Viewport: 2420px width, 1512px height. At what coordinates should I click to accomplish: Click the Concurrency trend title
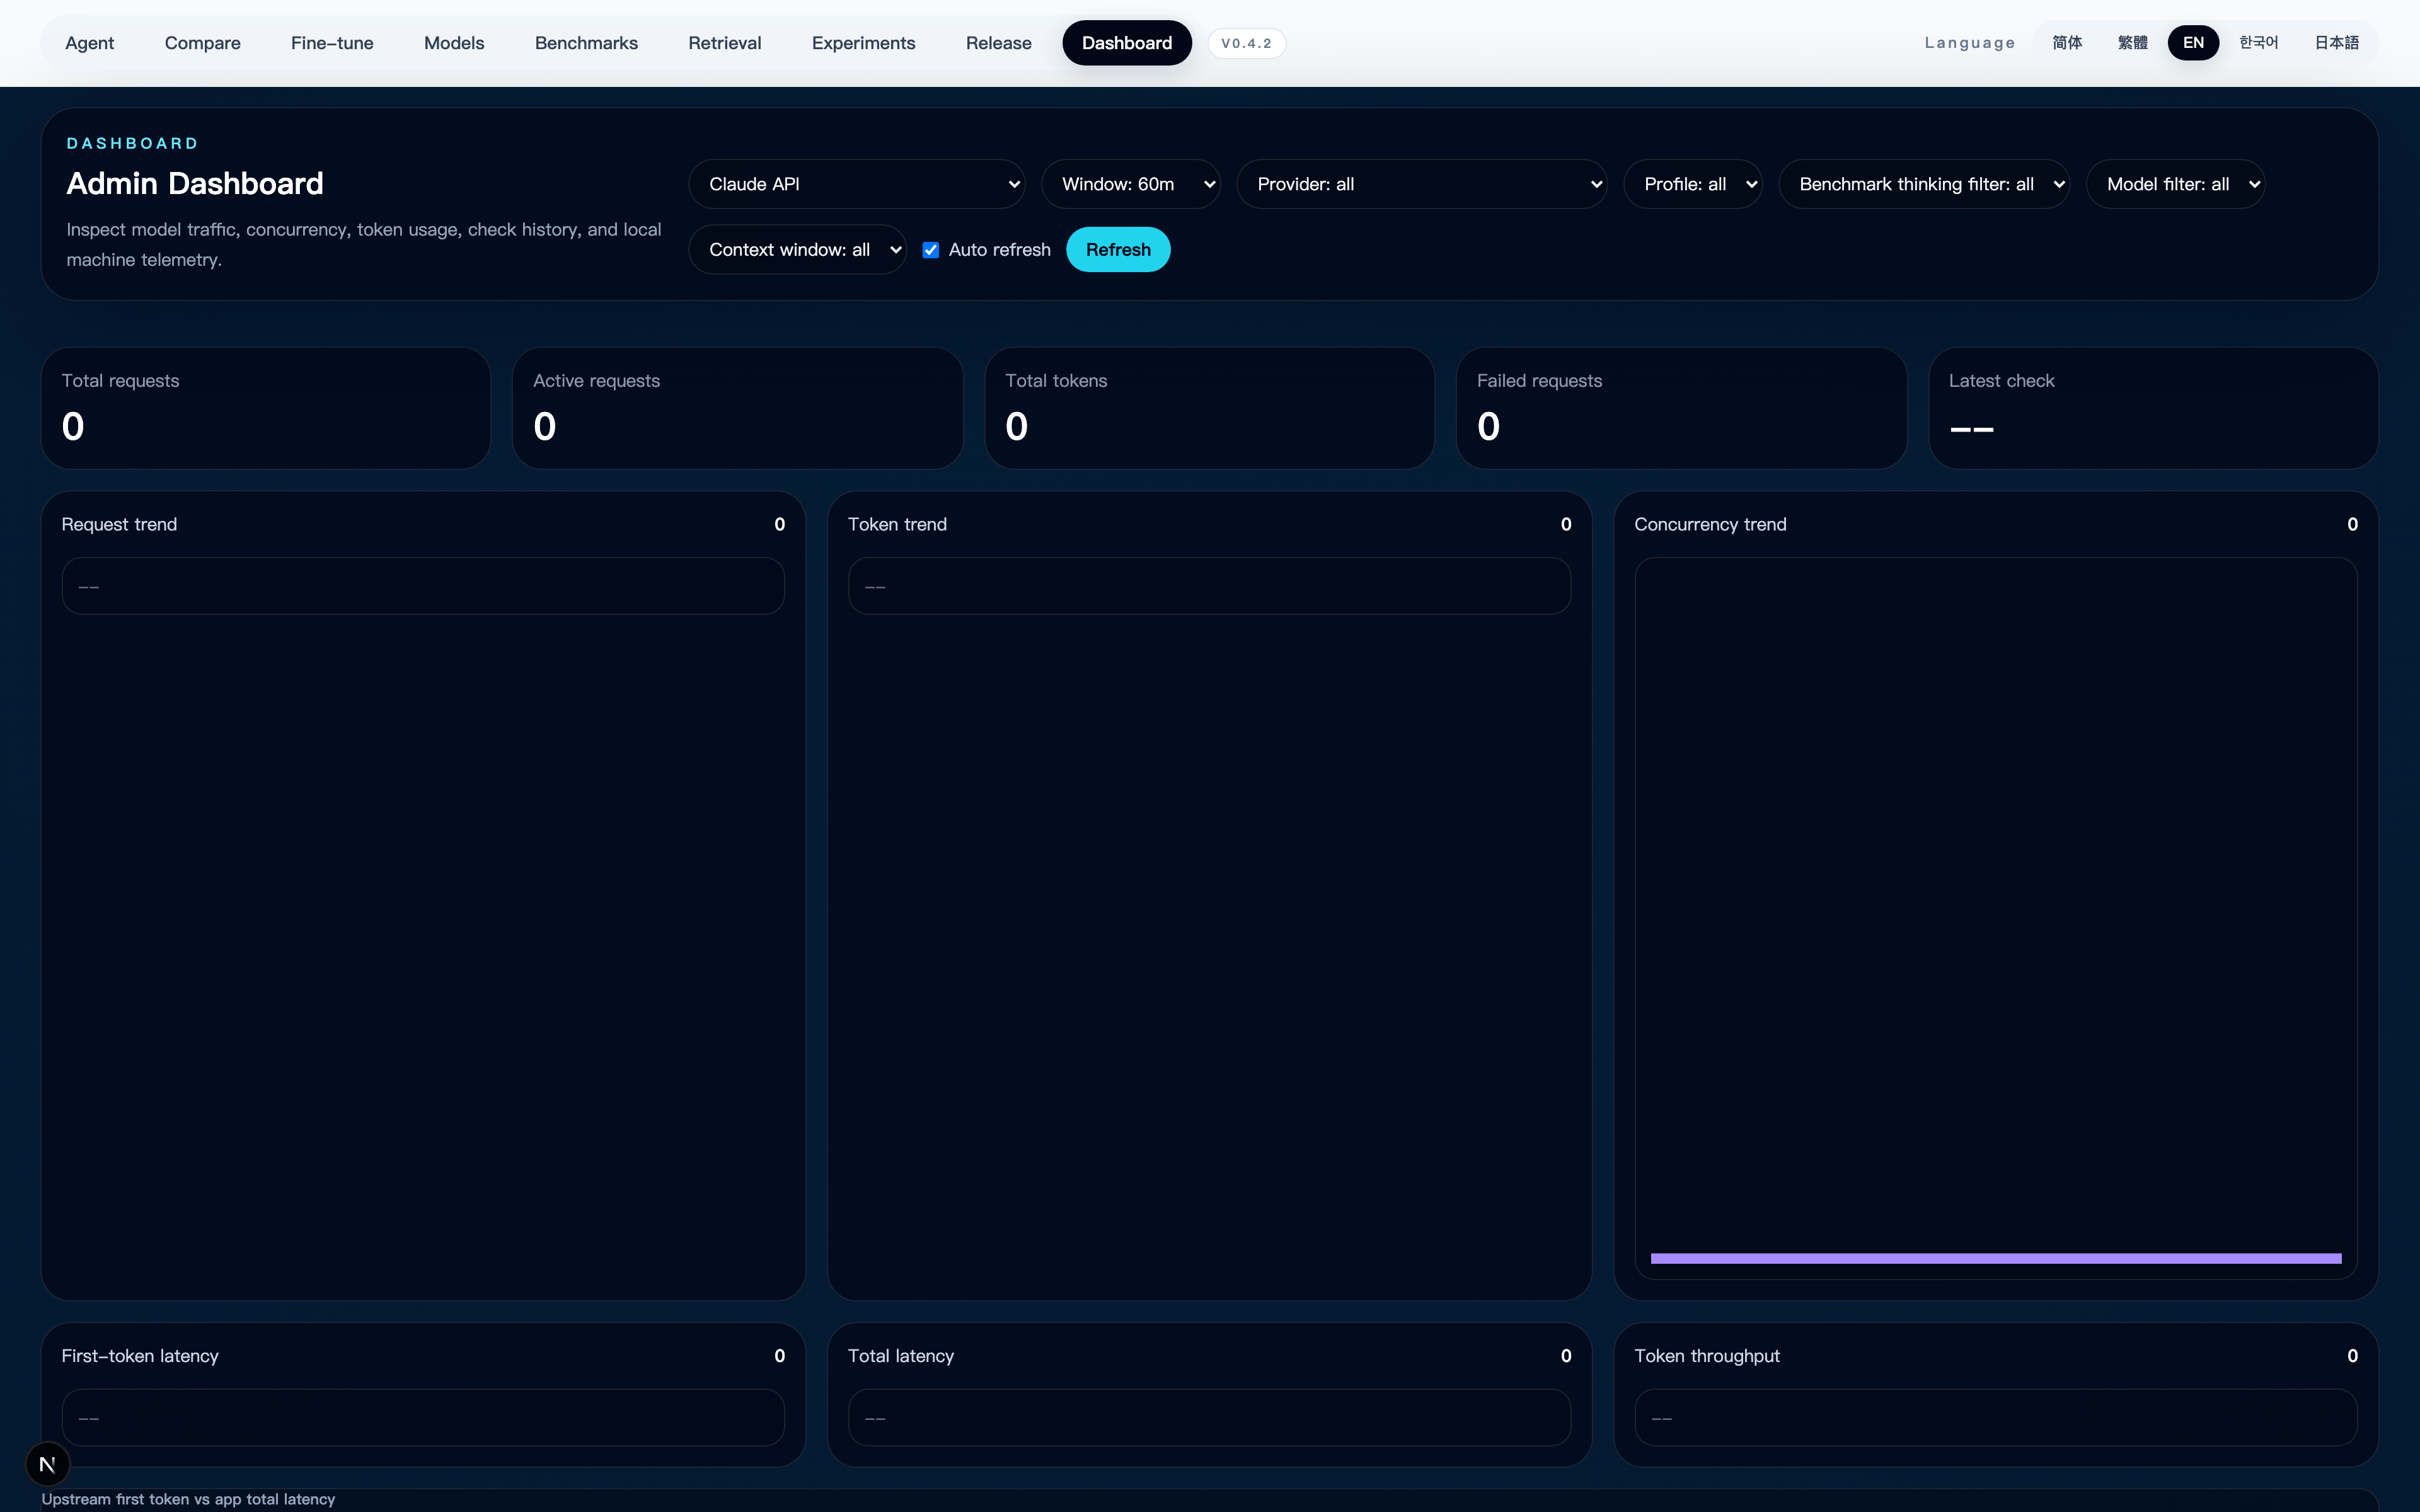coord(1710,524)
